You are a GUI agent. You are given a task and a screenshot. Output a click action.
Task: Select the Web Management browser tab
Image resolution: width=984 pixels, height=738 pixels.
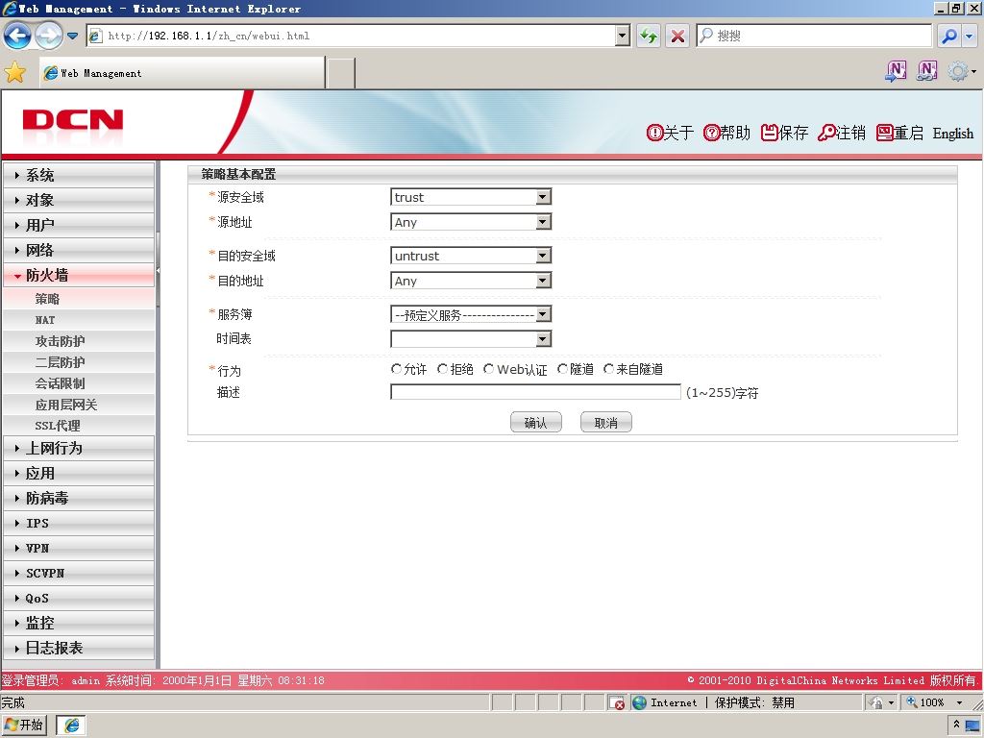[x=182, y=73]
